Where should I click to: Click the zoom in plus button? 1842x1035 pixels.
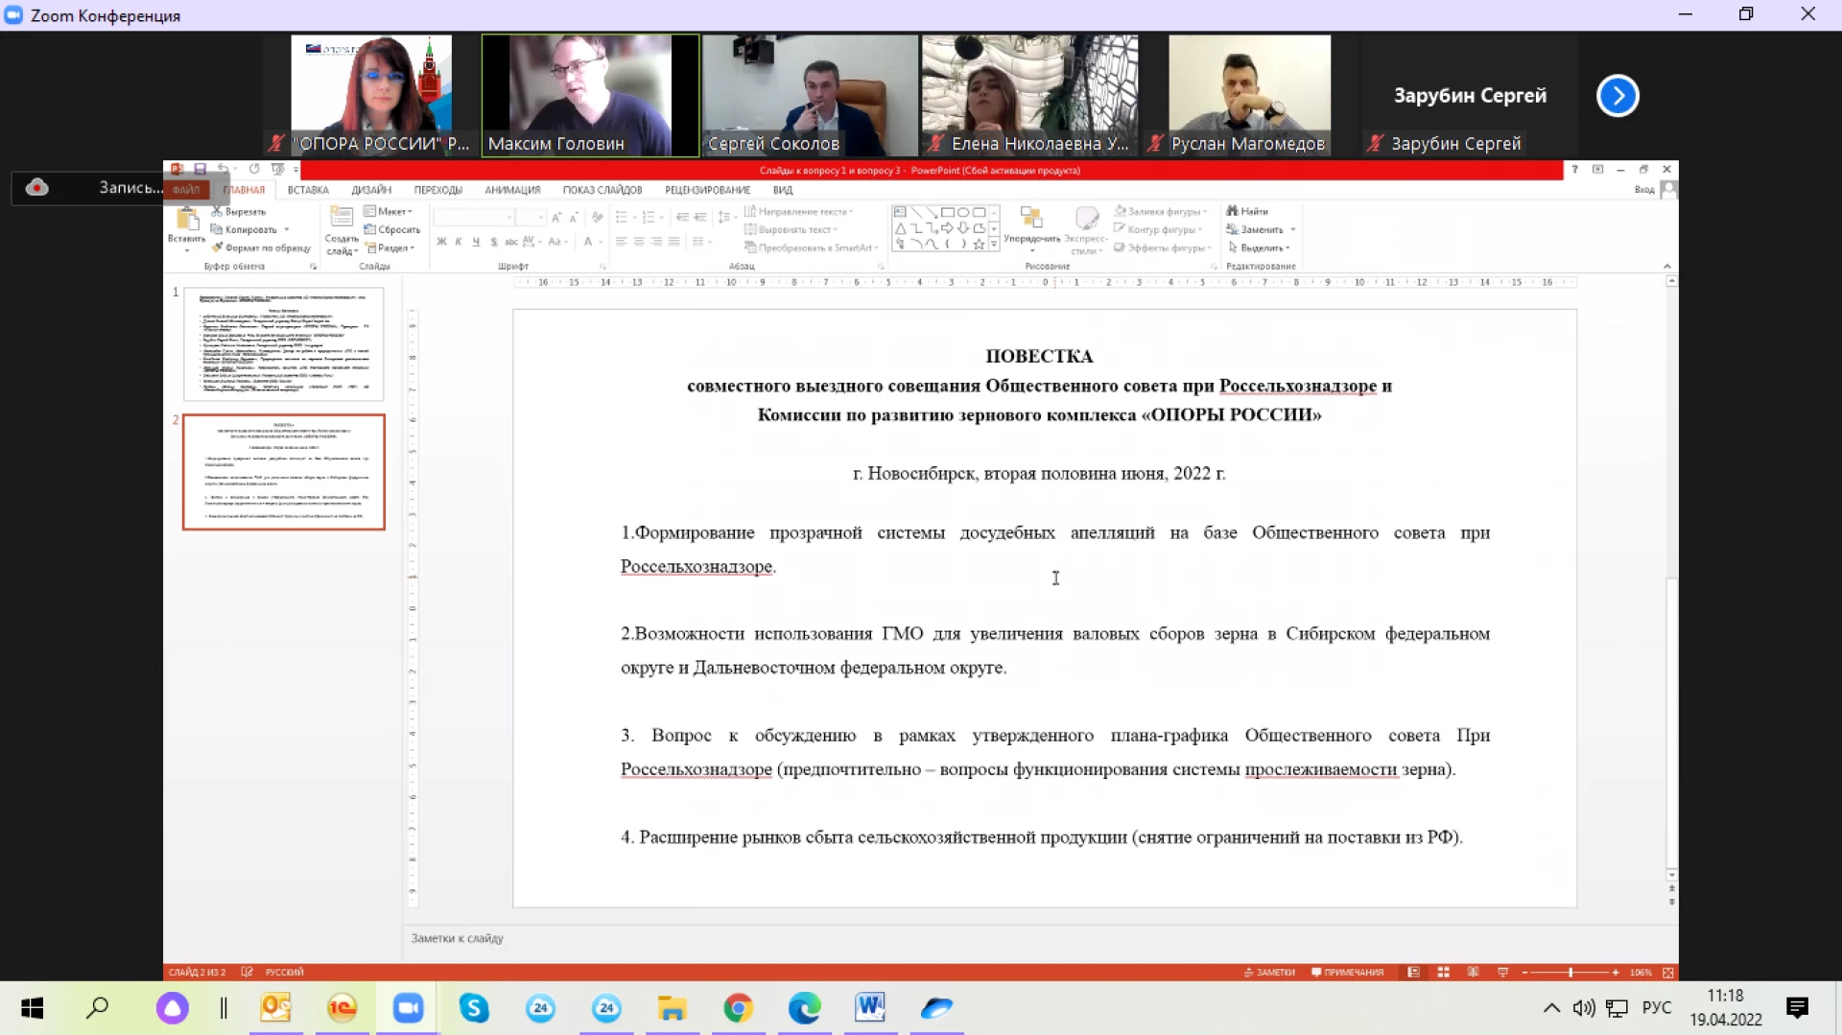[x=1616, y=972]
